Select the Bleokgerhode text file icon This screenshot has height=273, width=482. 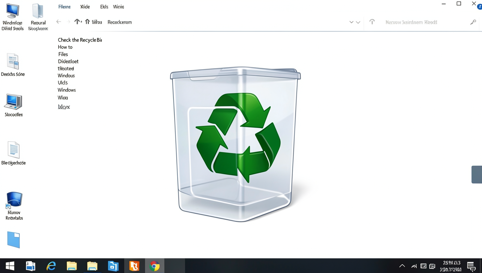[x=14, y=153]
